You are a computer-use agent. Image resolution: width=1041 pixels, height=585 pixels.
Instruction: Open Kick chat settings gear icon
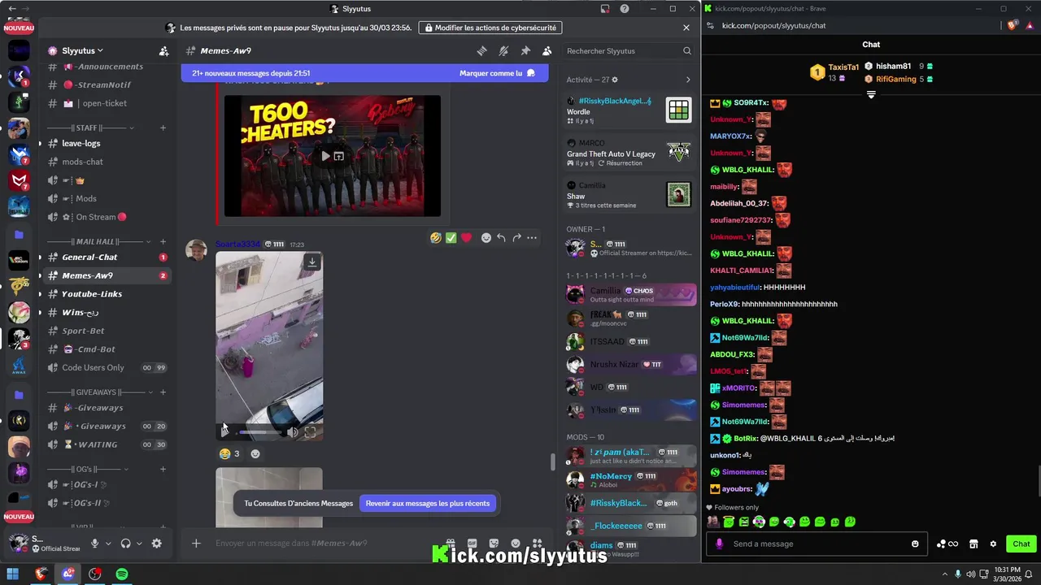[993, 544]
